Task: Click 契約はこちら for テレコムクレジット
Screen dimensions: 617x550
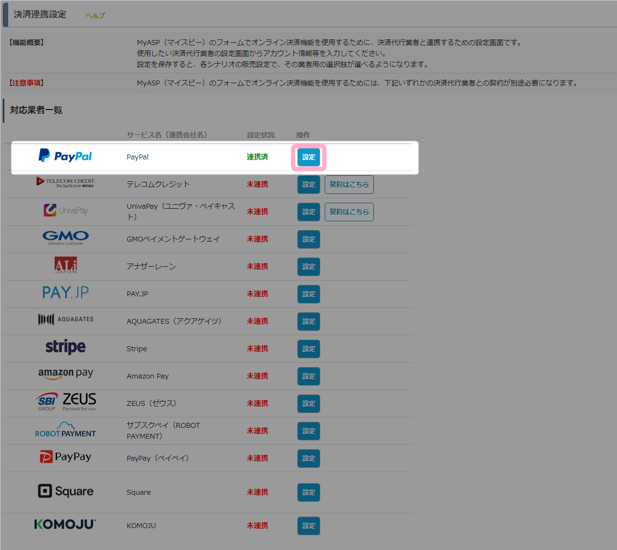Action: [349, 185]
